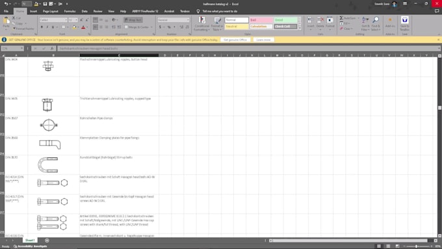This screenshot has height=249, width=442.
Task: Switch to the Page Layout tab
Action: (51, 11)
